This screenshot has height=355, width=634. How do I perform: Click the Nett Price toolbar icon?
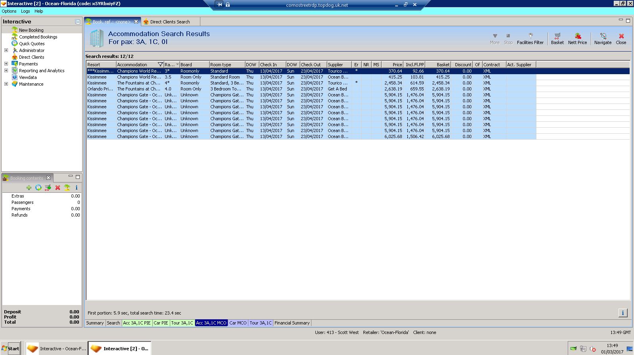click(x=577, y=38)
